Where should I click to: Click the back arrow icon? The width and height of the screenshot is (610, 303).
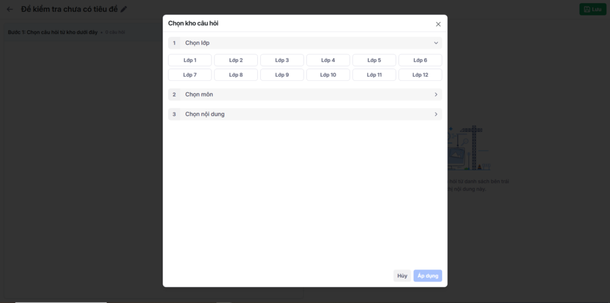coord(10,10)
